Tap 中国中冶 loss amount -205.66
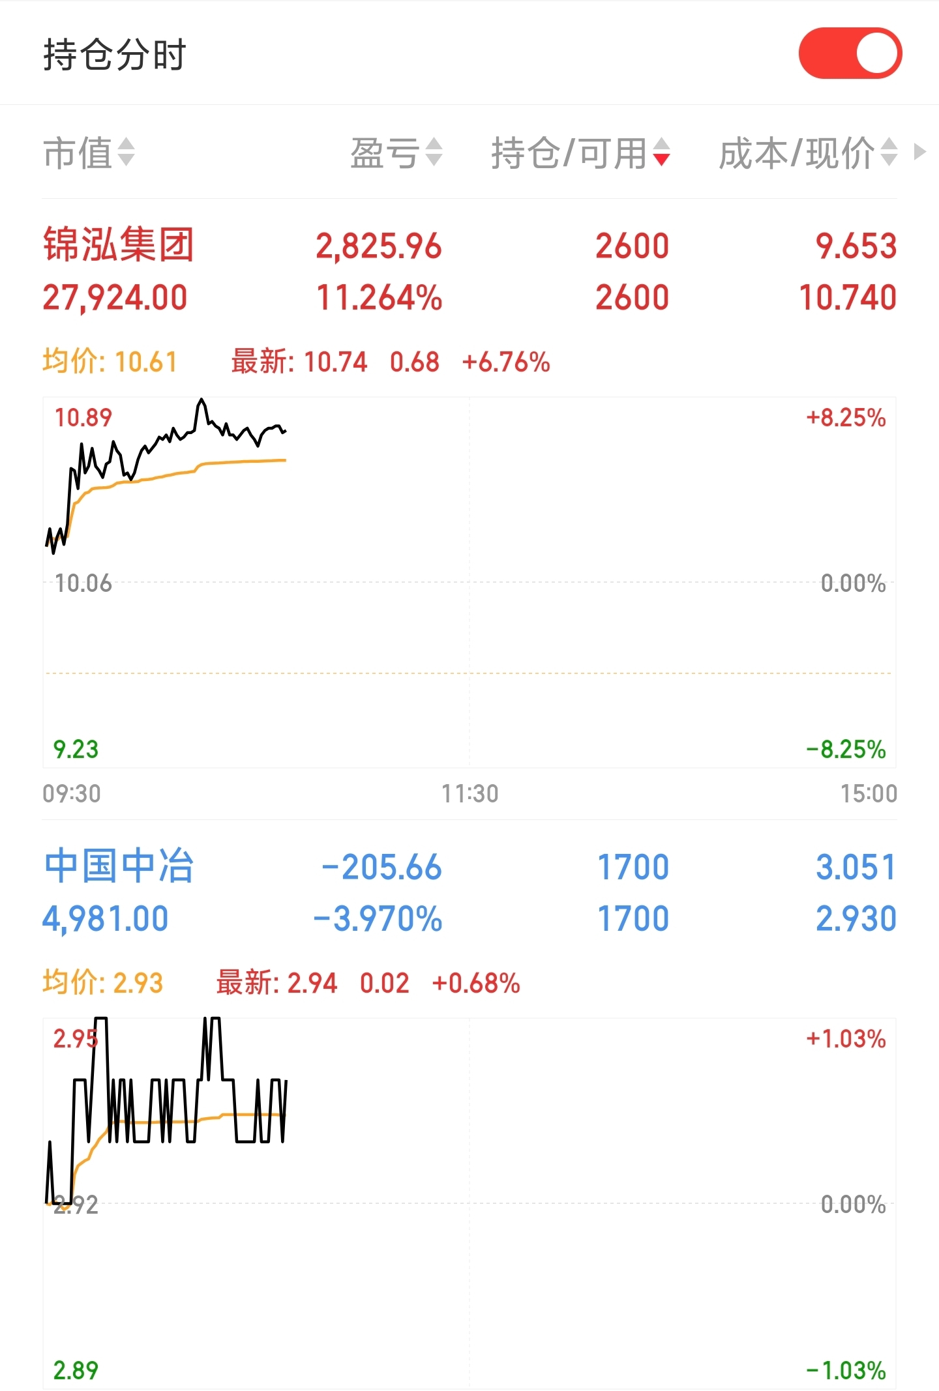 pos(381,868)
